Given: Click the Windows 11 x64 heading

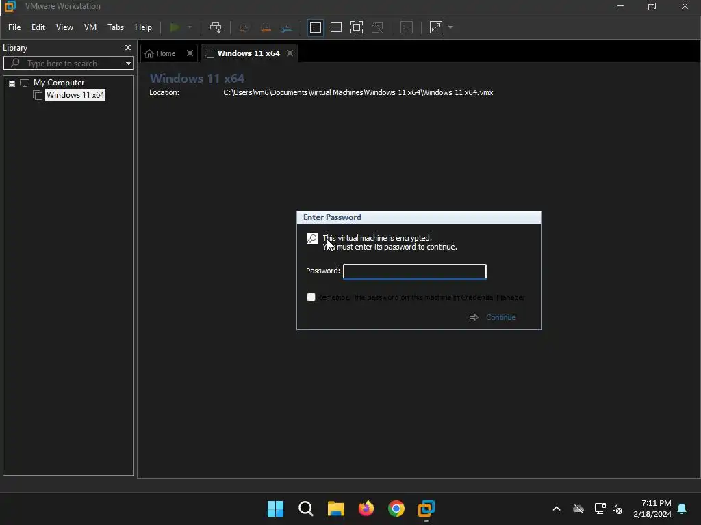Looking at the screenshot, I should (196, 79).
